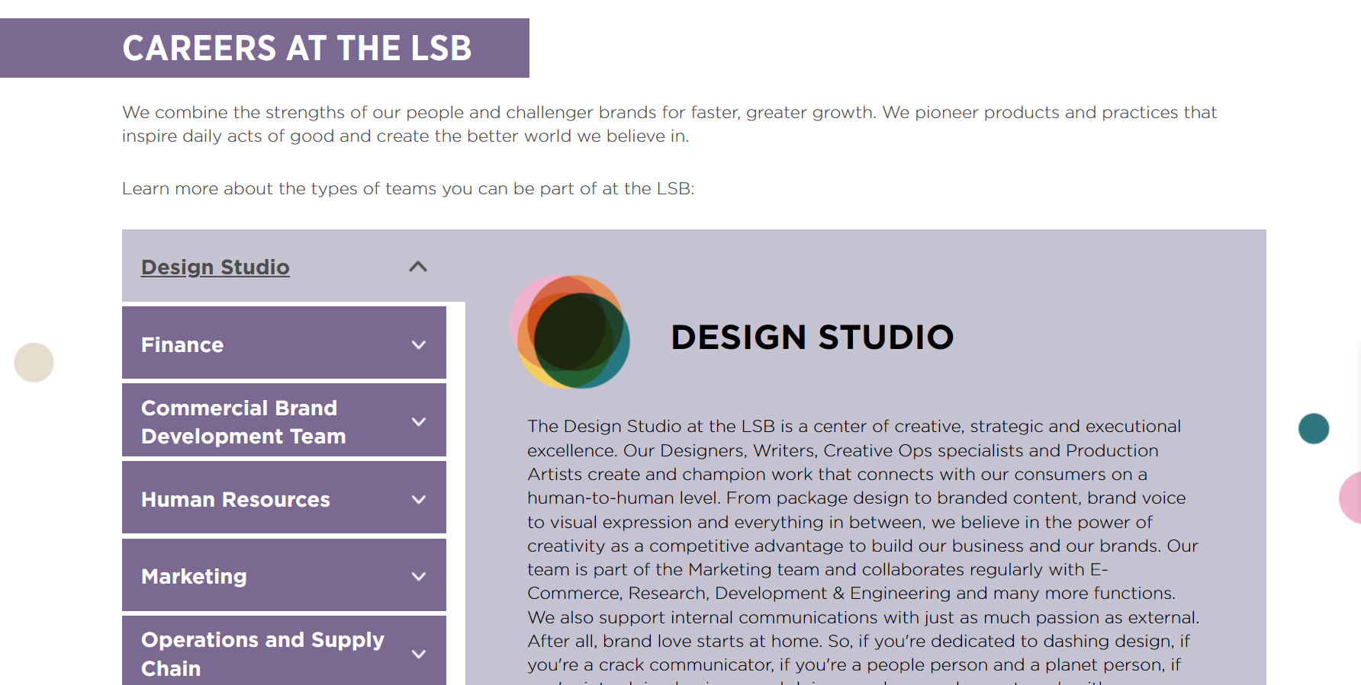Expand the Finance chevron arrow
The image size is (1361, 685).
click(x=418, y=344)
